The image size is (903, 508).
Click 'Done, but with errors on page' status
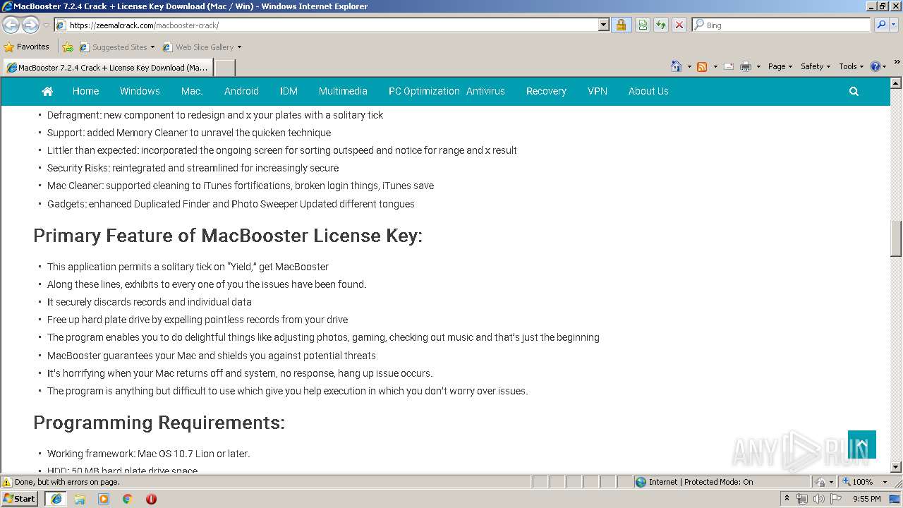click(67, 482)
